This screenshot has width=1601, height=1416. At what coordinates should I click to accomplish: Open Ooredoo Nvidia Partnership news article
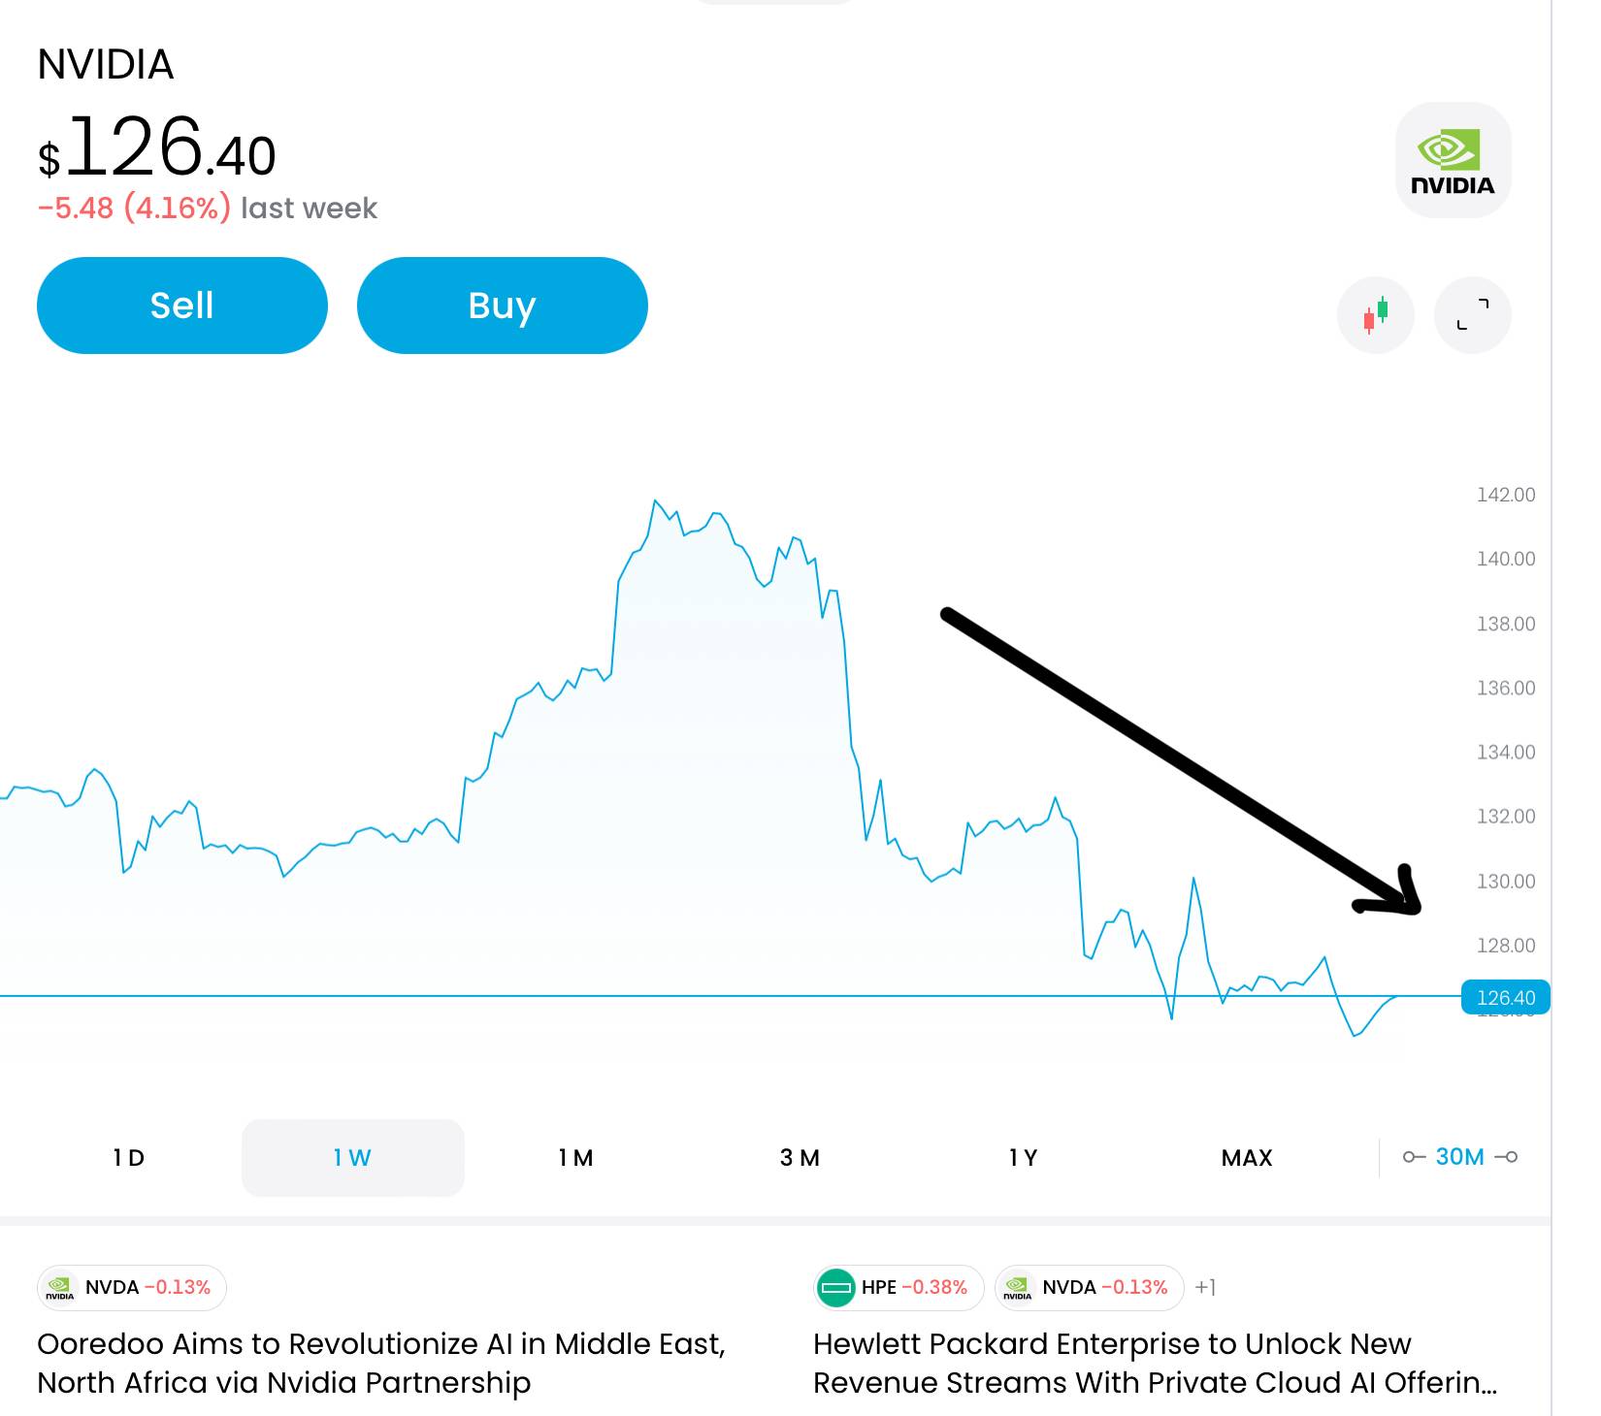click(x=380, y=1363)
